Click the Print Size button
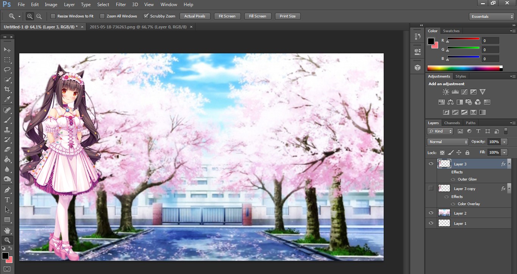 pyautogui.click(x=287, y=16)
